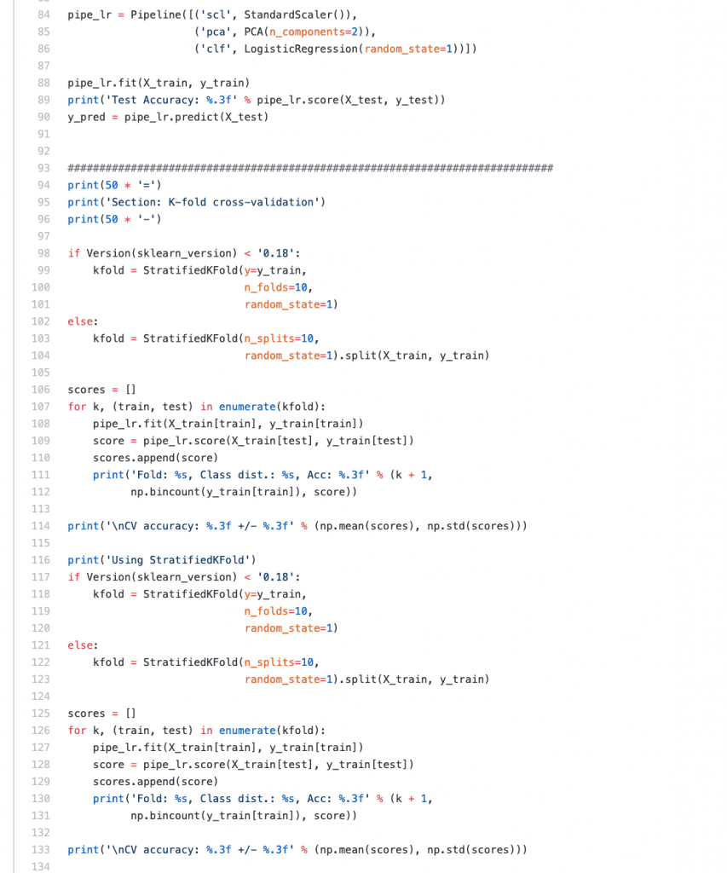The height and width of the screenshot is (873, 727).
Task: Click 'n_splits=10' on line 103
Action: coord(279,338)
